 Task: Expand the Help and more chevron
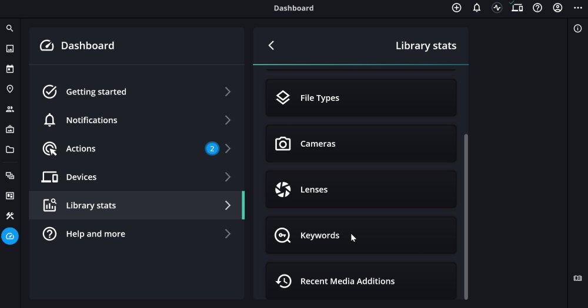(228, 233)
